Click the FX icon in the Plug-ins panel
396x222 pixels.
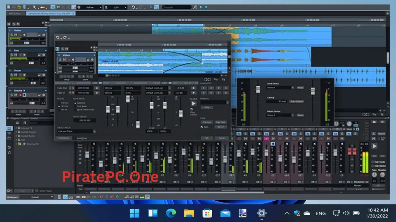point(25,123)
